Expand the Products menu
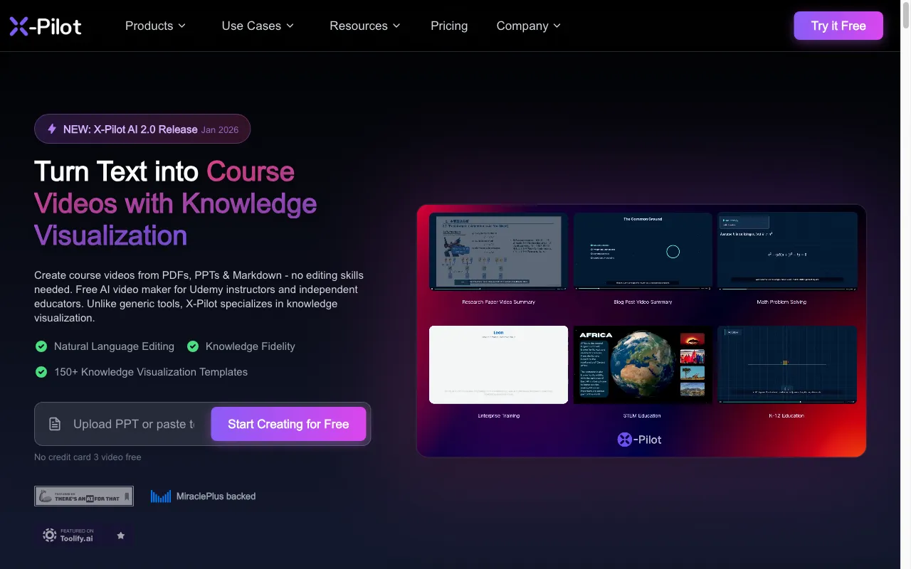Image resolution: width=911 pixels, height=569 pixels. click(155, 26)
